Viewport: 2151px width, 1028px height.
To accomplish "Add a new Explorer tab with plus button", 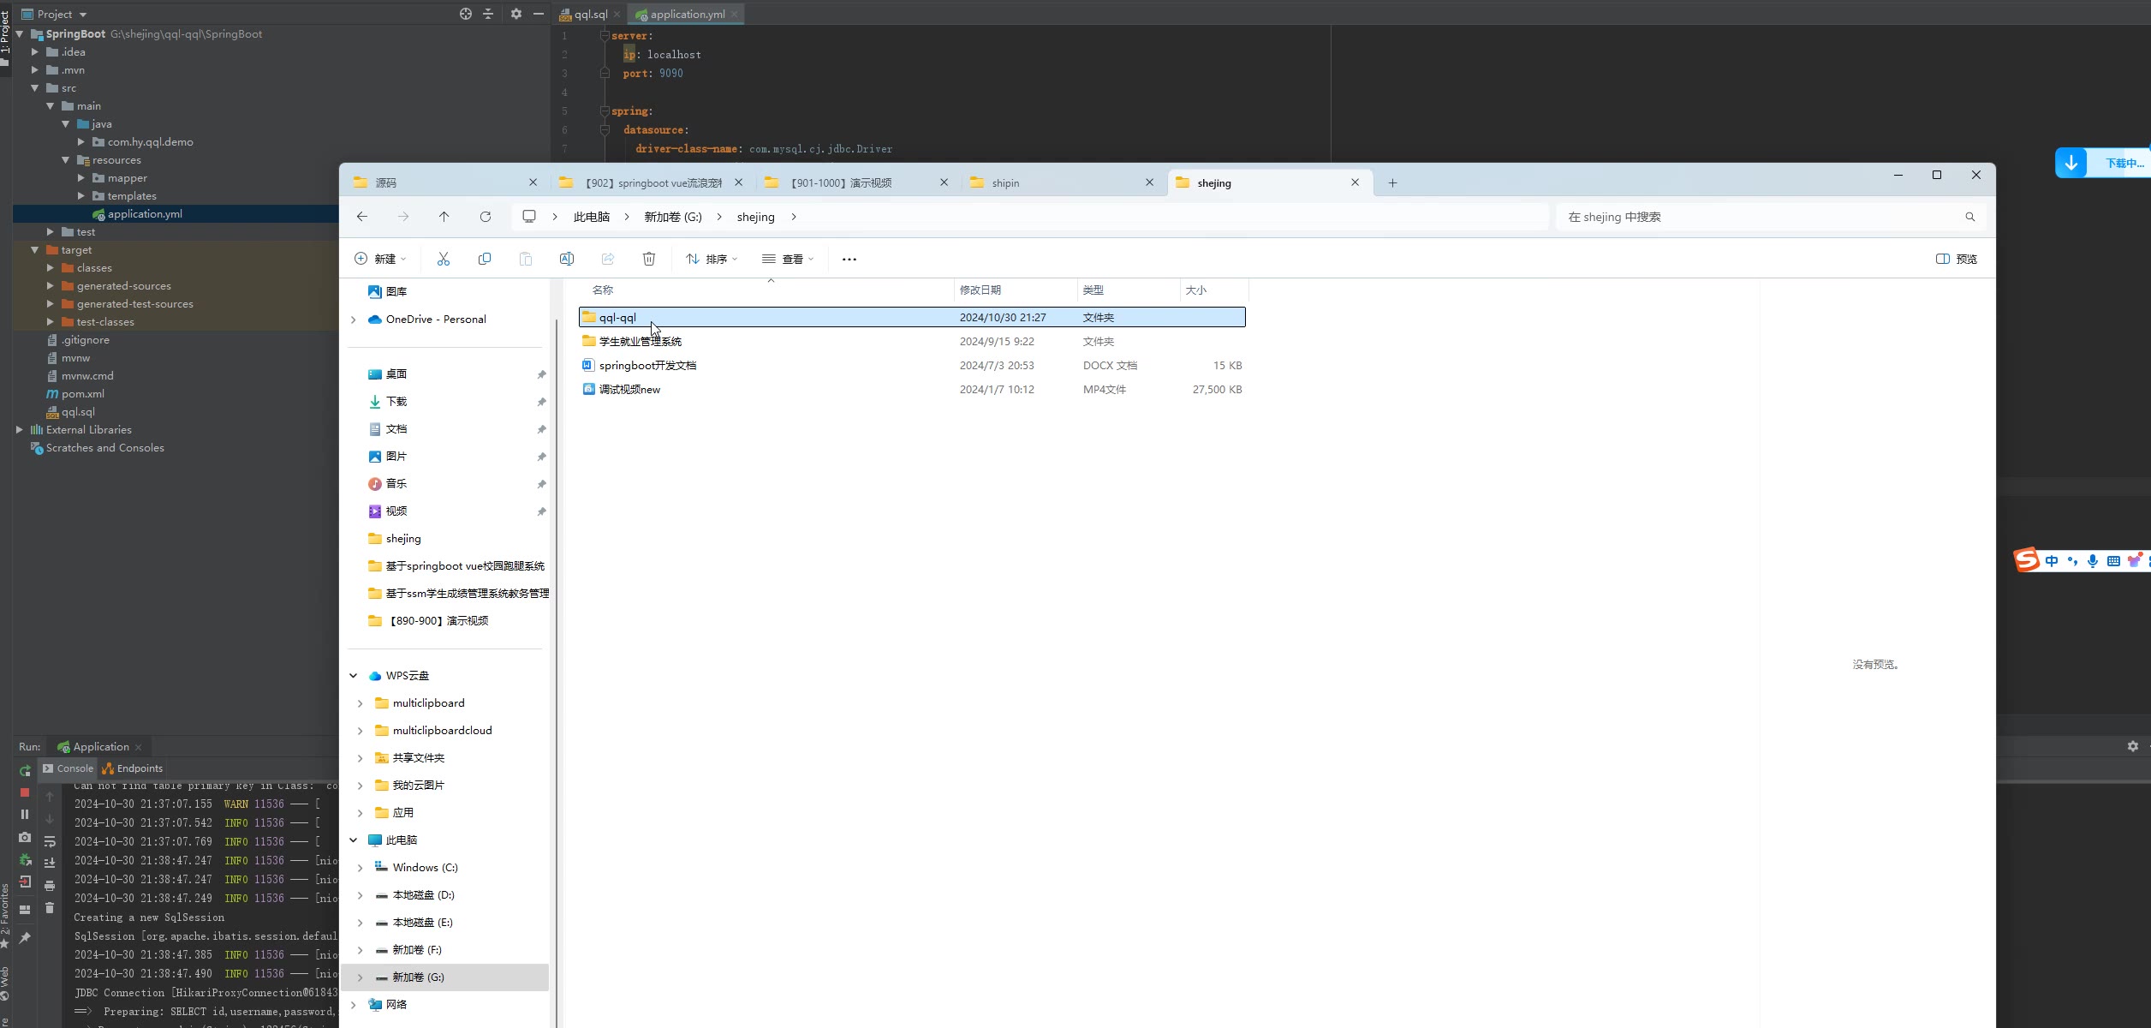I will (x=1392, y=182).
